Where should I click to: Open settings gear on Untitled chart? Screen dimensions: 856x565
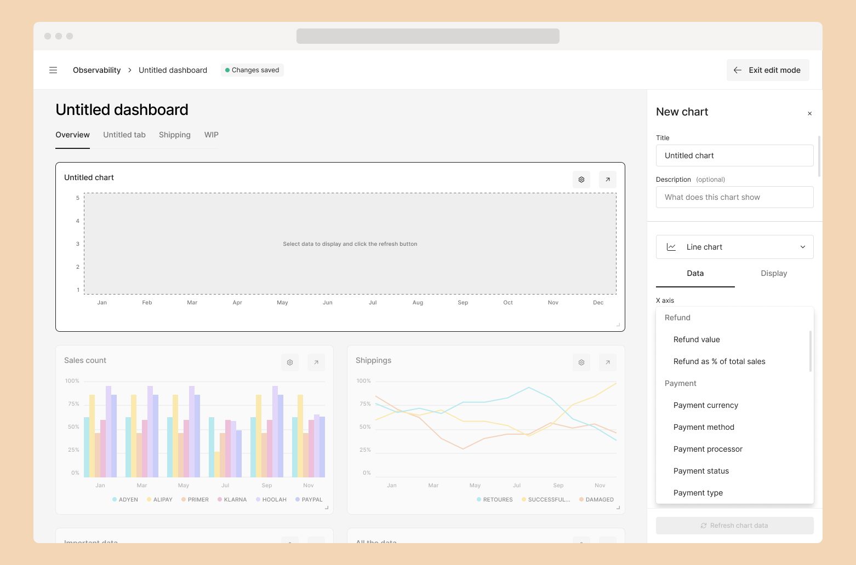581,180
